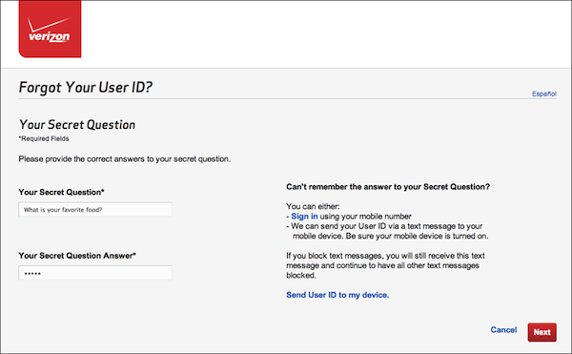Click the bold 'Your Secret Question*' field label

(61, 193)
